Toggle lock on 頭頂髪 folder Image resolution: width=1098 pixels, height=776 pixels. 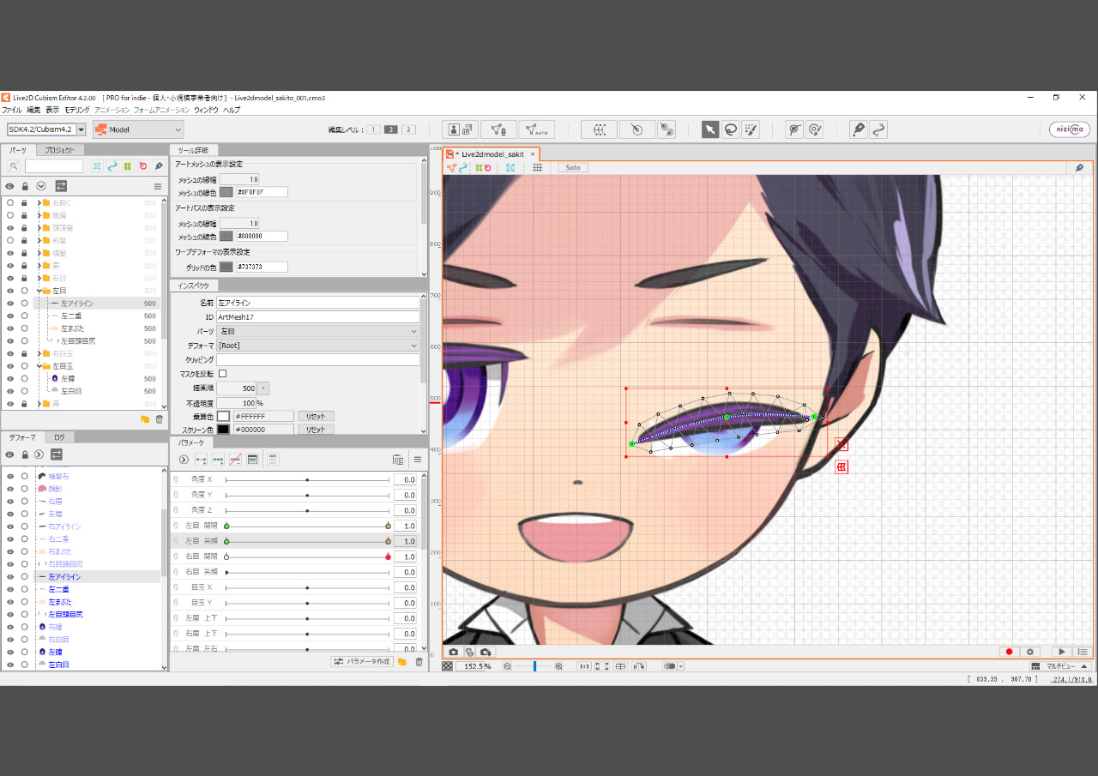25,228
